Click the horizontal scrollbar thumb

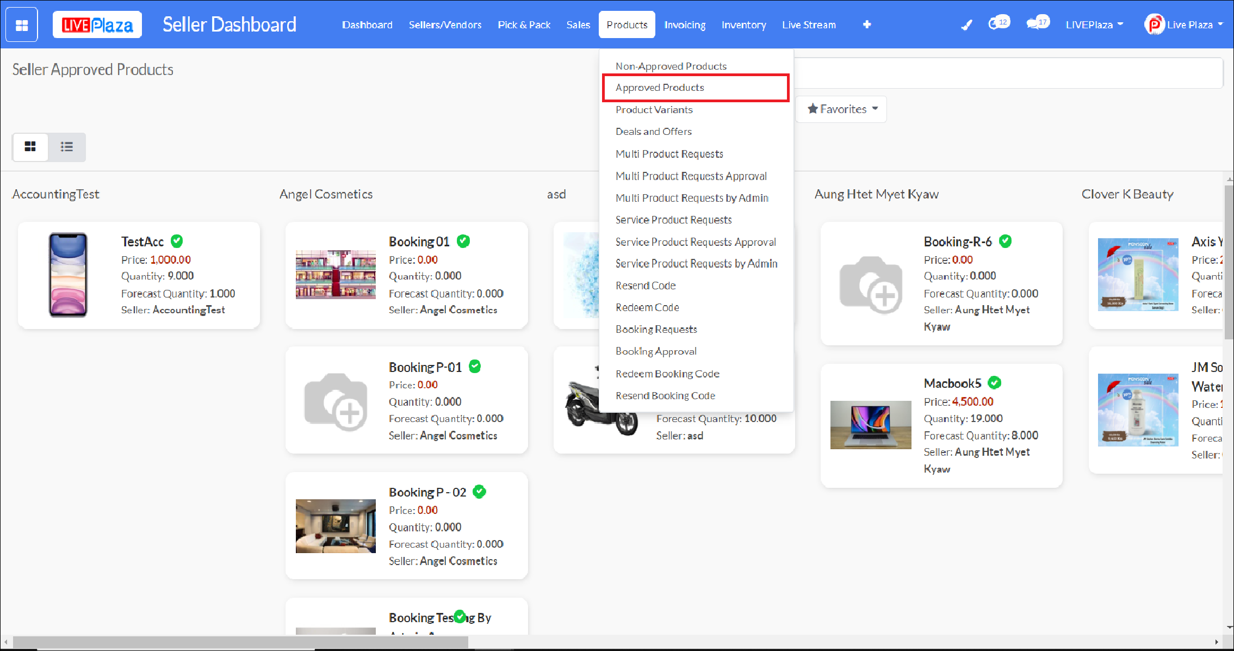[240, 642]
